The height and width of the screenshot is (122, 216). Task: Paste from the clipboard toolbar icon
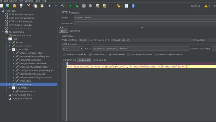pyautogui.click(x=42, y=6)
